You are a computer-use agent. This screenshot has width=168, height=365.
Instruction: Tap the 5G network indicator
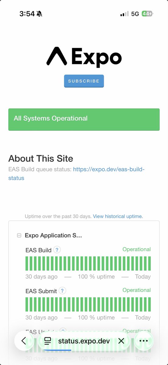pos(135,14)
